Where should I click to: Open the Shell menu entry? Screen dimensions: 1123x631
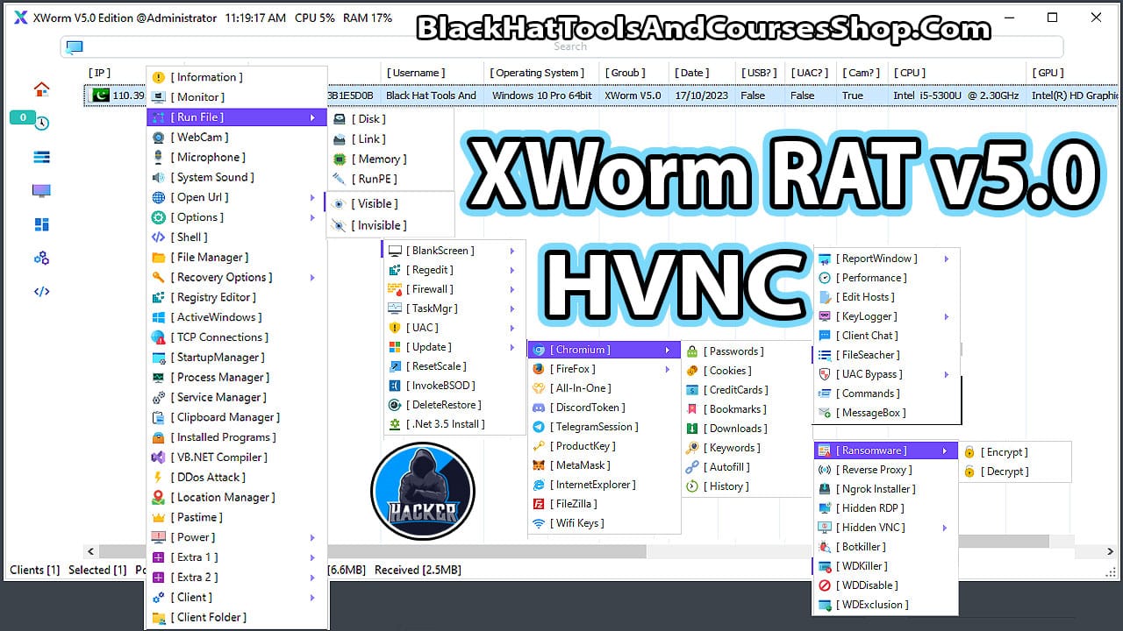(x=190, y=237)
